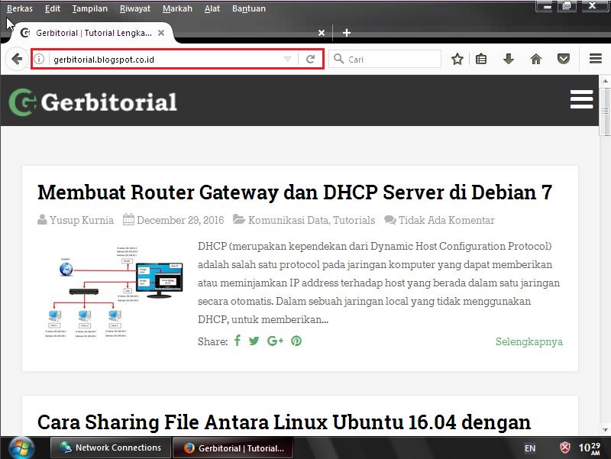The height and width of the screenshot is (459, 611).
Task: Close the Gerbitorial tab
Action: tap(161, 33)
